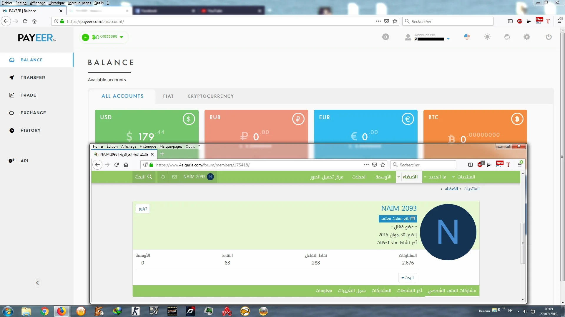Open the NAIM 2093 profile name link
This screenshot has width=565, height=317.
[399, 208]
